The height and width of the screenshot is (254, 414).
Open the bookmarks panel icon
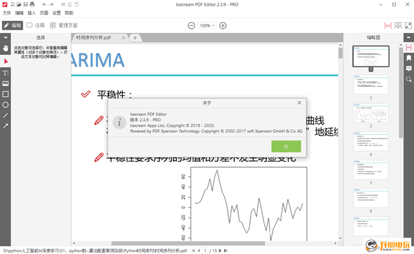click(408, 58)
